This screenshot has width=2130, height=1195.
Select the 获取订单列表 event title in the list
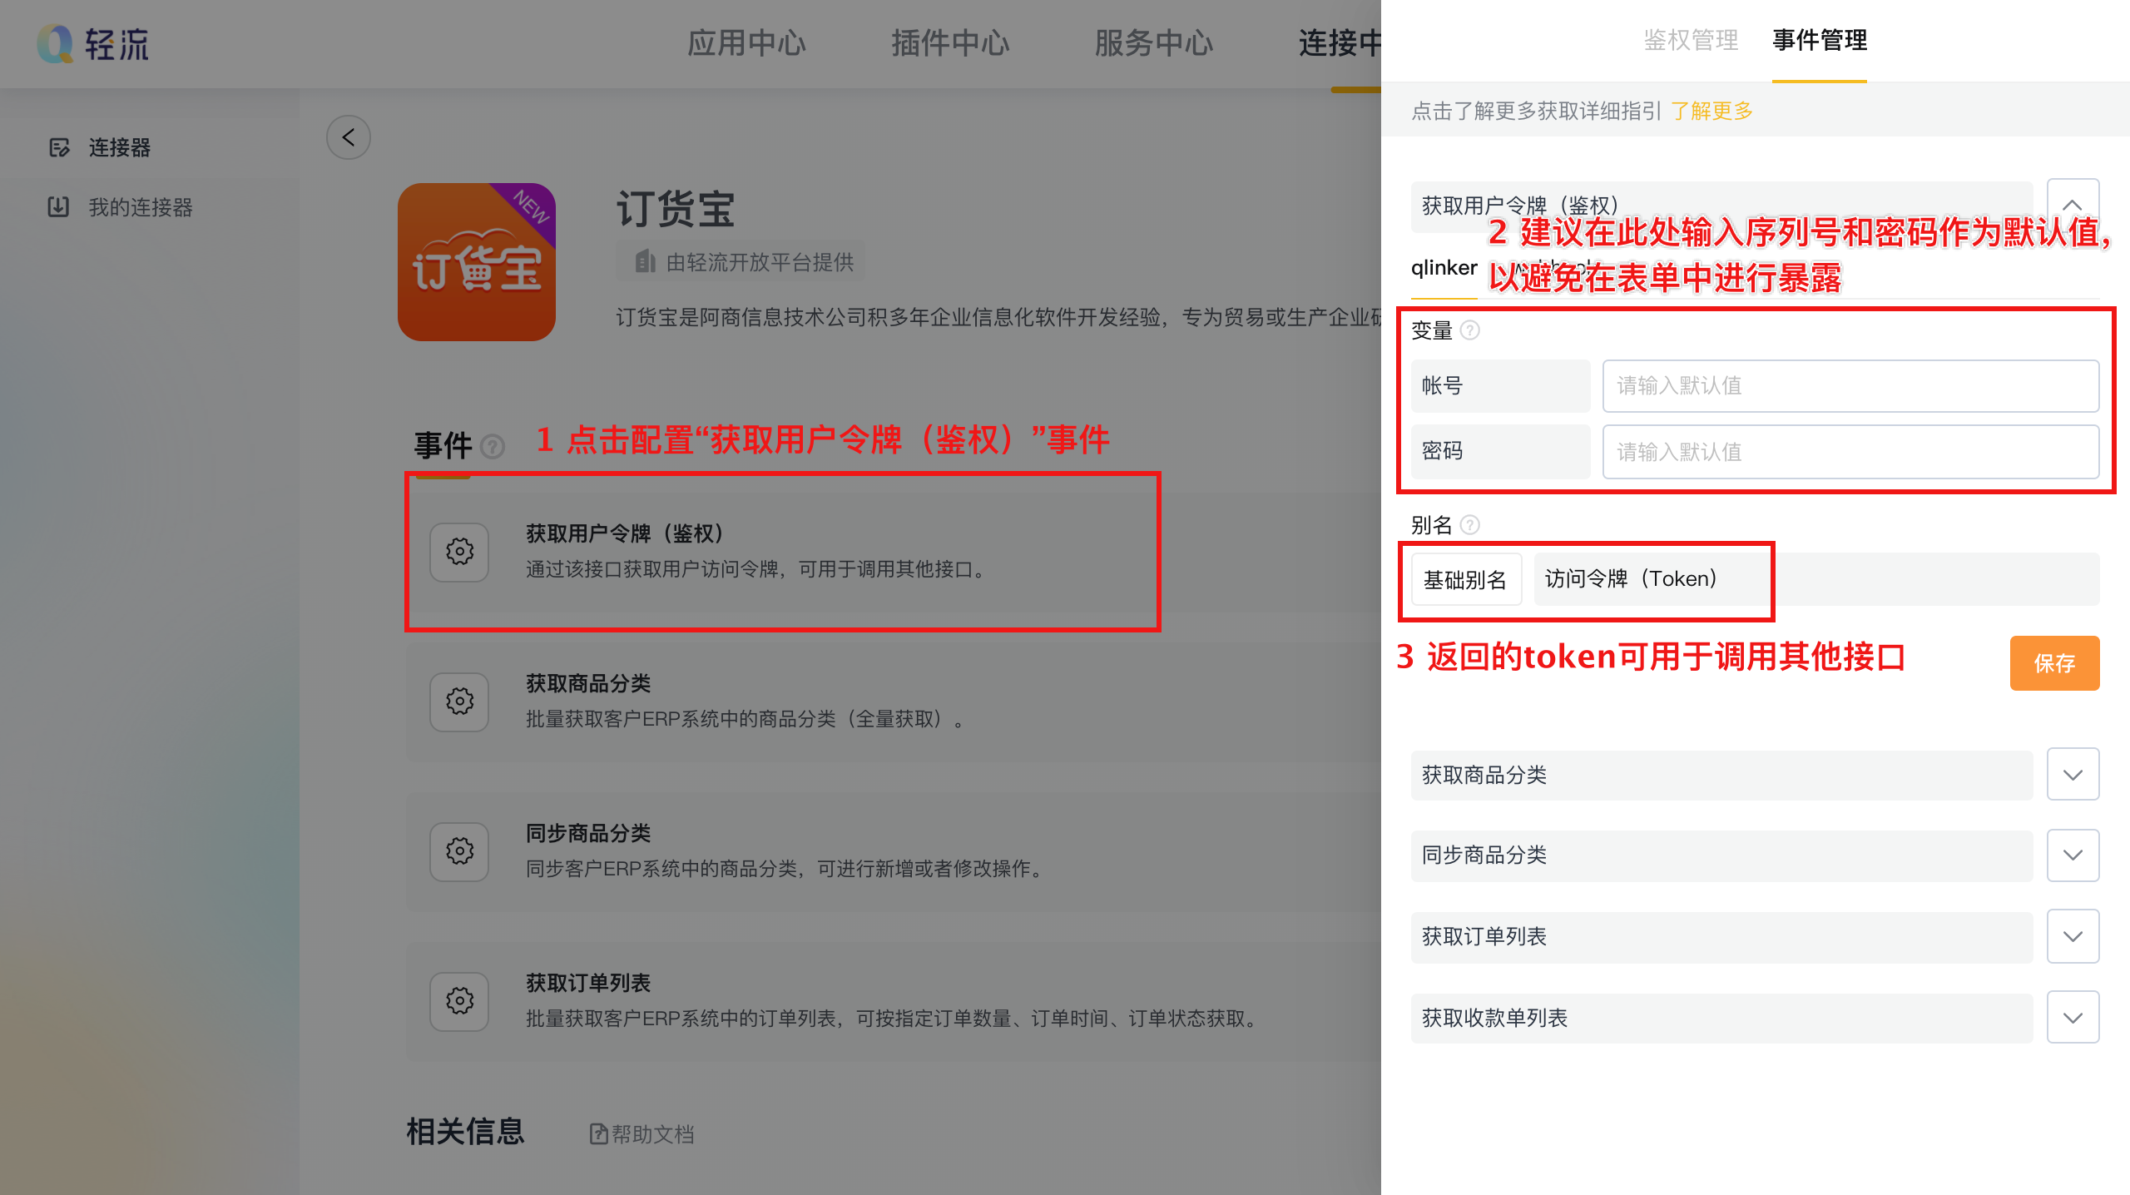(588, 983)
